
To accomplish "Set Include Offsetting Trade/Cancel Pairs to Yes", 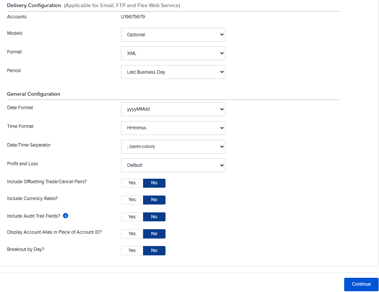I will click(132, 183).
